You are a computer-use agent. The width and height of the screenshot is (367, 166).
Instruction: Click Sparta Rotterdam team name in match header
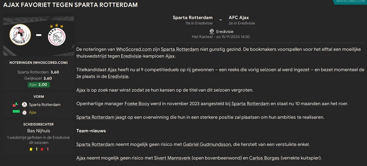193,18
